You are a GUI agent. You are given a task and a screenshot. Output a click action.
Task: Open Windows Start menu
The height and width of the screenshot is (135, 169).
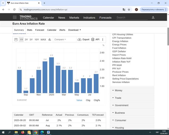(3, 132)
